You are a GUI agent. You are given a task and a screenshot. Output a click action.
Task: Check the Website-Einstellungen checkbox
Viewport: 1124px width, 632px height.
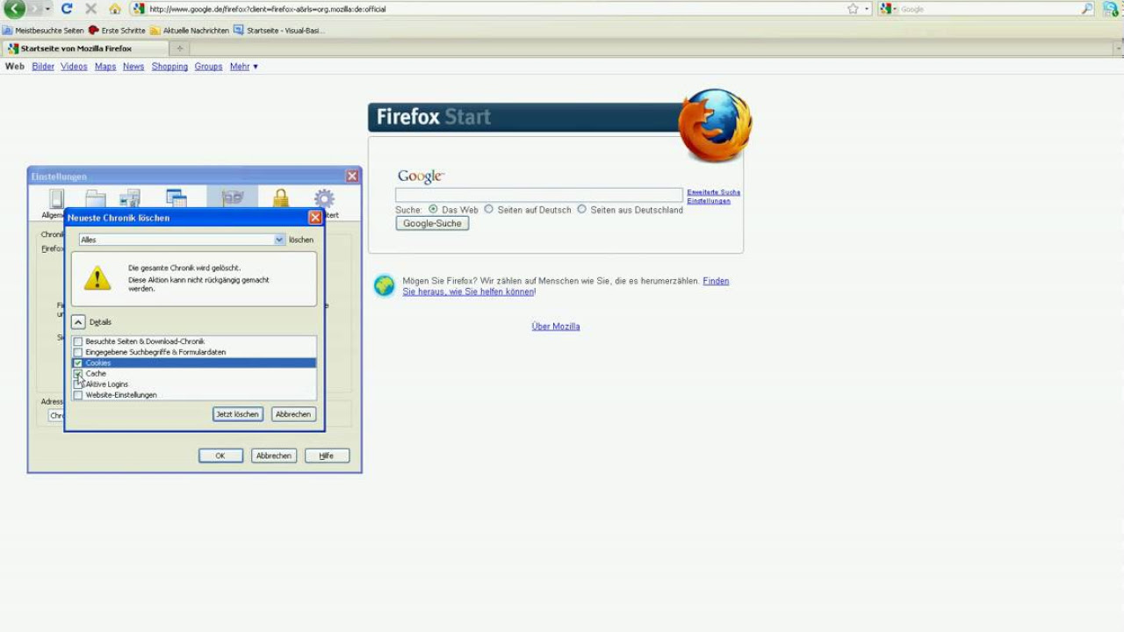coord(78,395)
